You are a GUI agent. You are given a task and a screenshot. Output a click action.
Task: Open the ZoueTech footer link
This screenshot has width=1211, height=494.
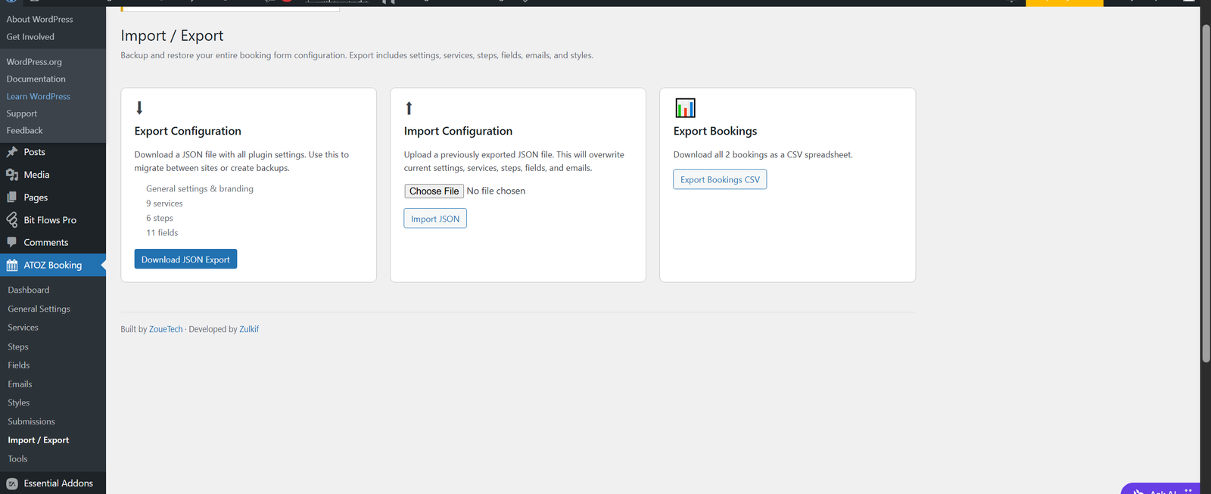166,329
